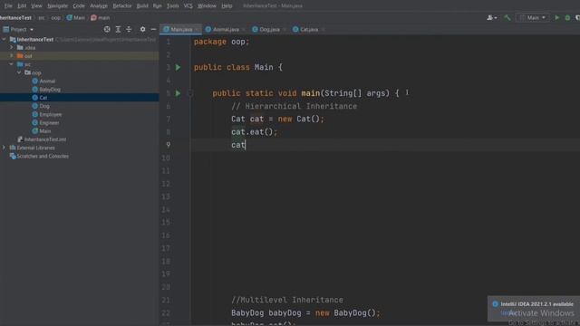Close the Cat.java tab

tap(323, 30)
